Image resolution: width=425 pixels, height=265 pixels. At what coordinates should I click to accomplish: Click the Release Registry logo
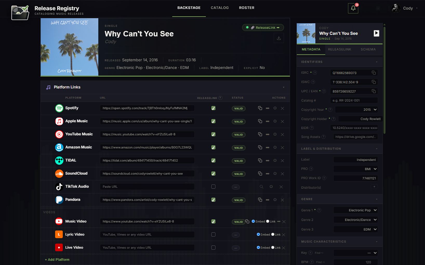click(x=20, y=12)
